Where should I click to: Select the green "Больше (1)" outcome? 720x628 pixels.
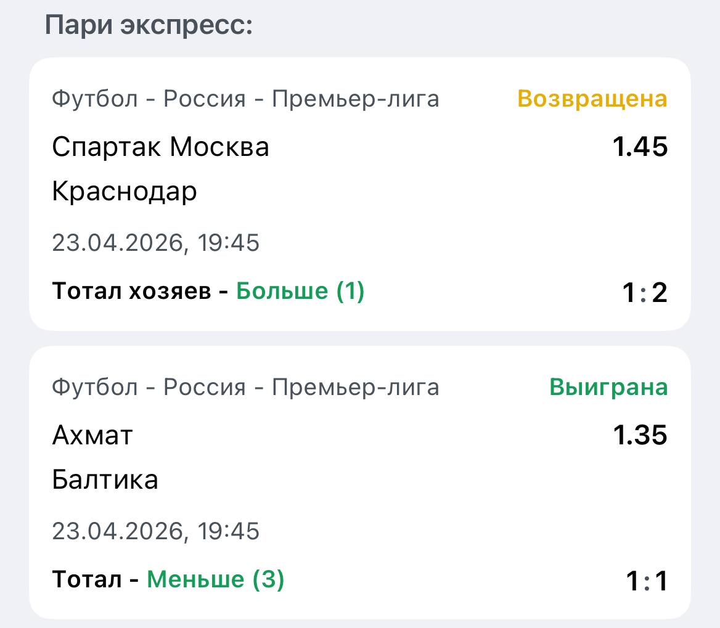300,291
